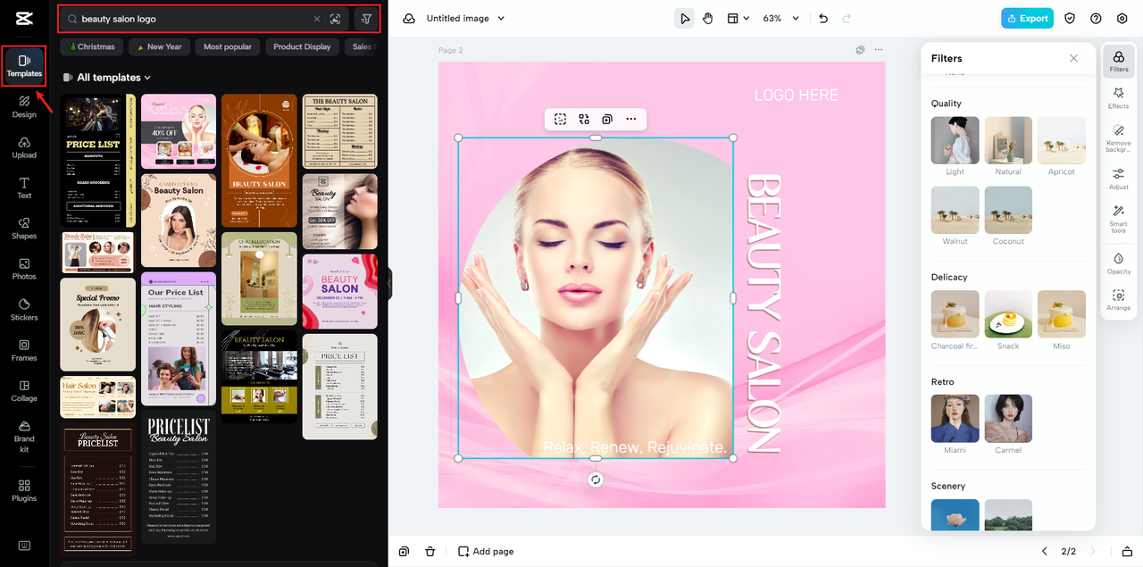This screenshot has height=567, width=1143.
Task: Click Add page button
Action: click(x=486, y=551)
